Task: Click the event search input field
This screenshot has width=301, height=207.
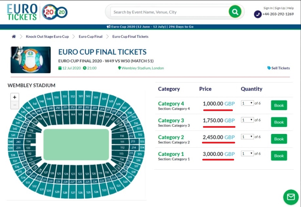Action: point(170,12)
